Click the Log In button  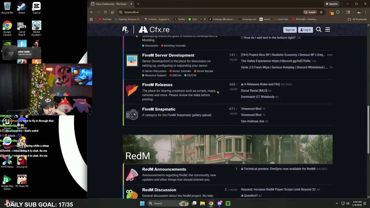pos(305,30)
